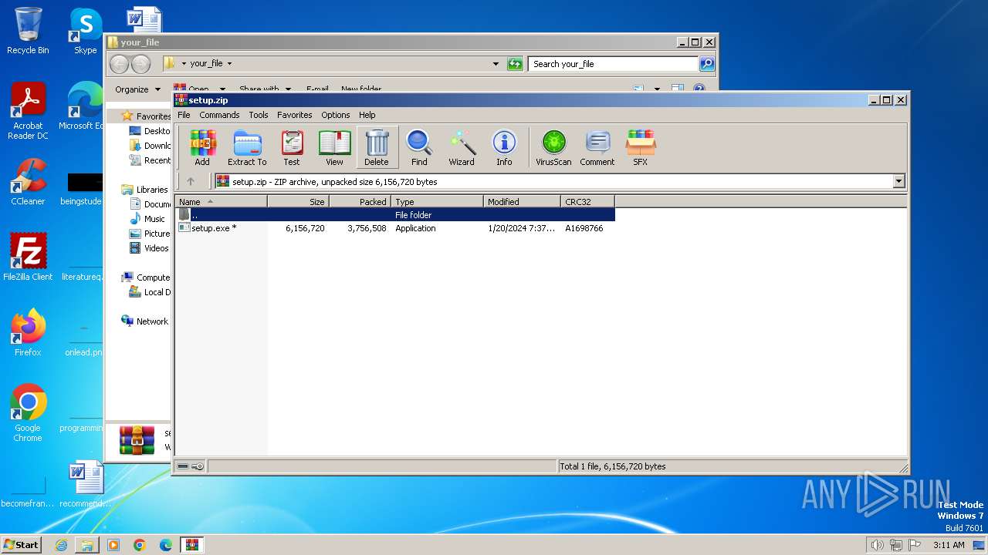988x555 pixels.
Task: Open FileZilla Client desktop shortcut
Action: point(28,257)
